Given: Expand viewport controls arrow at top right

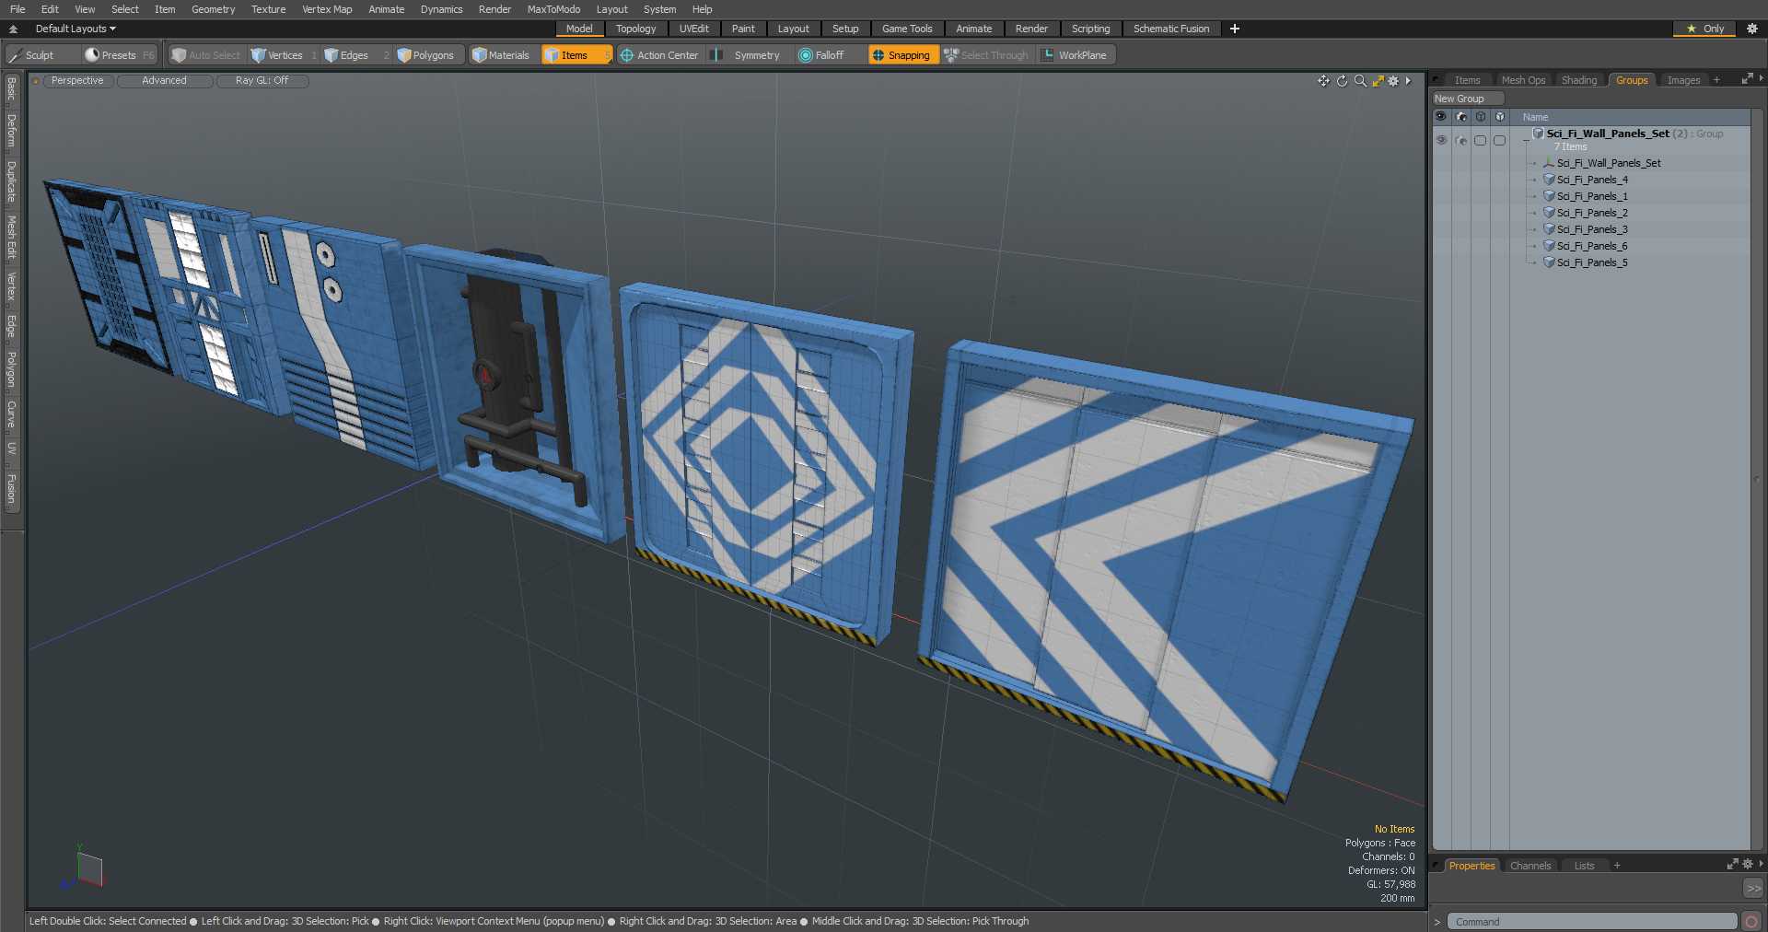Looking at the screenshot, I should pyautogui.click(x=1408, y=81).
